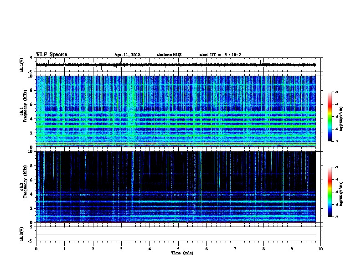Image resolution: width=361 pixels, height=279 pixels.
Task: Click time axis tick label "5"
Action: [178, 249]
